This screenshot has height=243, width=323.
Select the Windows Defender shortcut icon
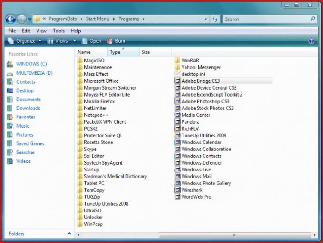click(177, 163)
